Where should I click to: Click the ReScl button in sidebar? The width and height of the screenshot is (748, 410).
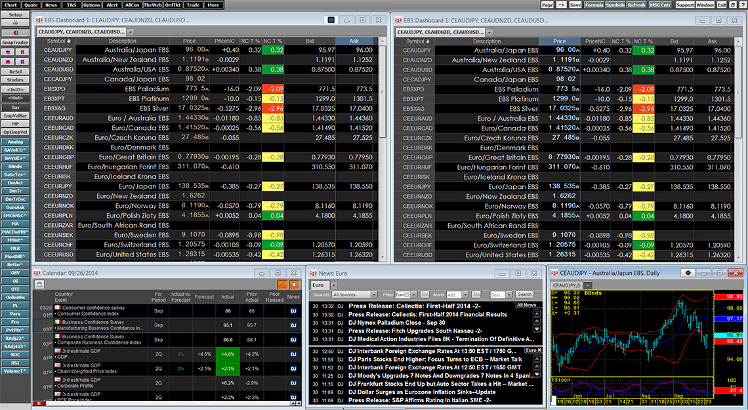[15, 72]
